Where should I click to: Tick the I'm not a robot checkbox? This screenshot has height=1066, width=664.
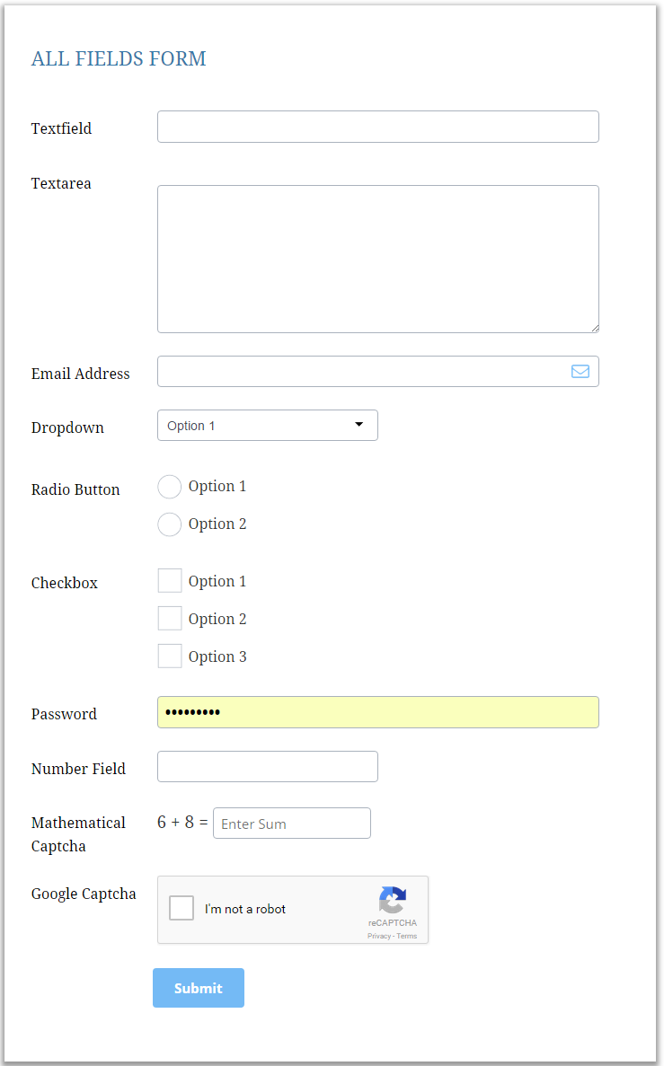181,909
